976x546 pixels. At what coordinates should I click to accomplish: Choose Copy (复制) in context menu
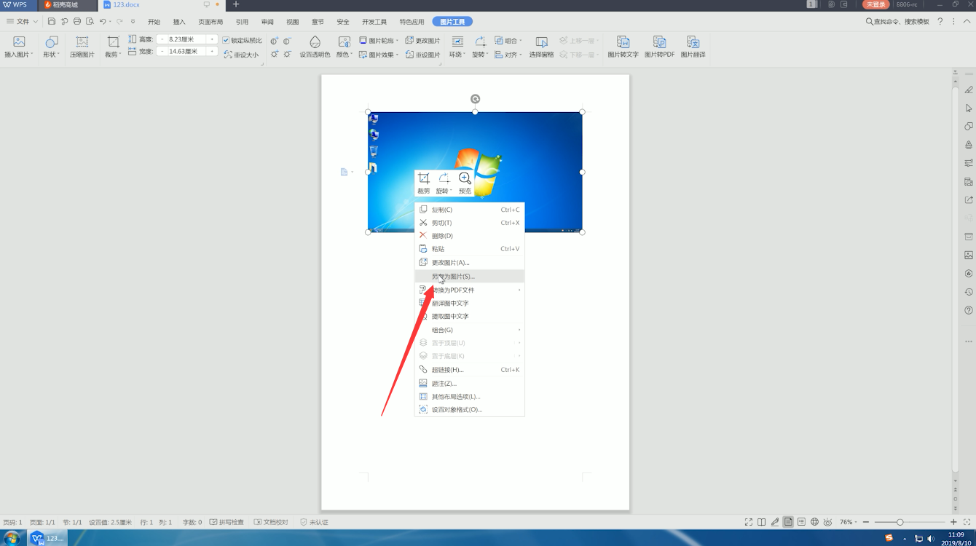tap(470, 210)
